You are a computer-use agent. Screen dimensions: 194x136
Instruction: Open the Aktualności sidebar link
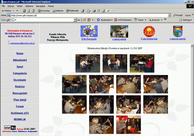pos(20,60)
